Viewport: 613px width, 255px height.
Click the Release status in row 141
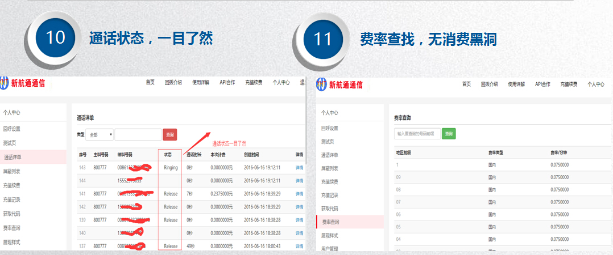pos(171,194)
